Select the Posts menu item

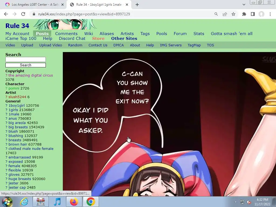[42, 34]
